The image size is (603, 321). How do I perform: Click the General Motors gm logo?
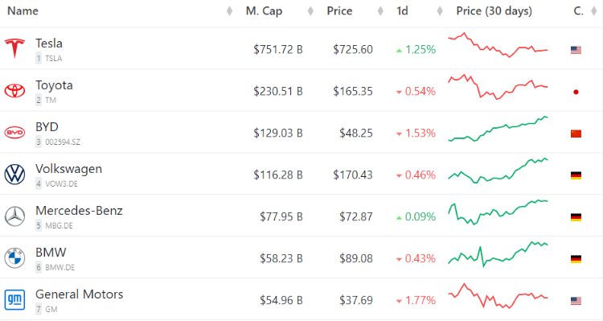(x=14, y=300)
